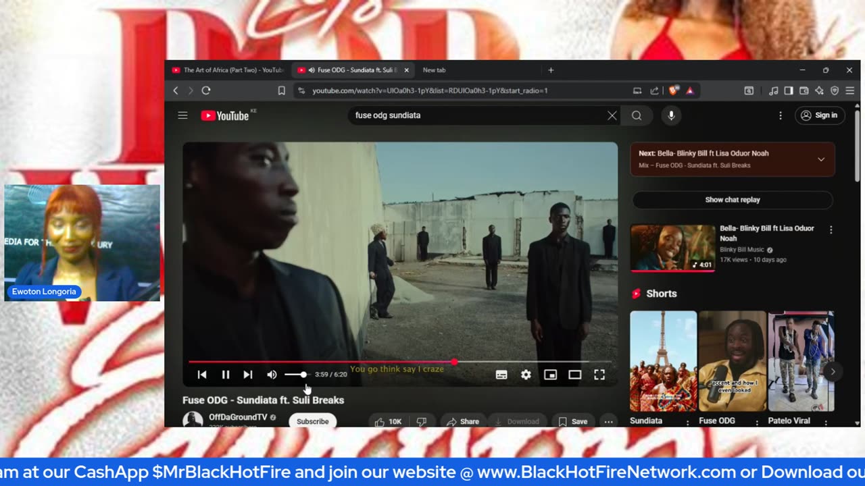Image resolution: width=865 pixels, height=486 pixels.
Task: Adjust the player volume slider
Action: coord(295,375)
